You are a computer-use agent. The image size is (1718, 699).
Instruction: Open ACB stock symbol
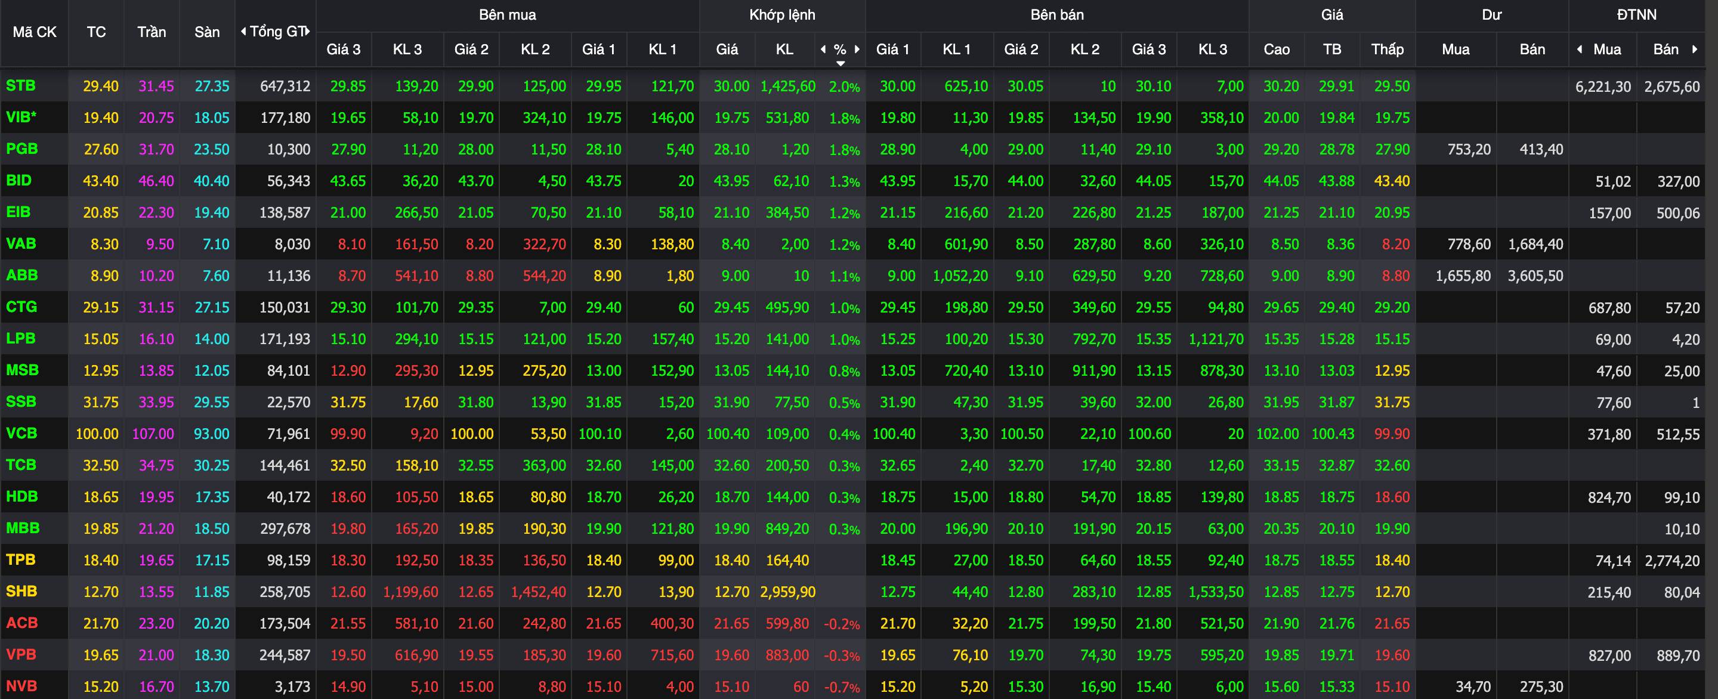pos(22,622)
